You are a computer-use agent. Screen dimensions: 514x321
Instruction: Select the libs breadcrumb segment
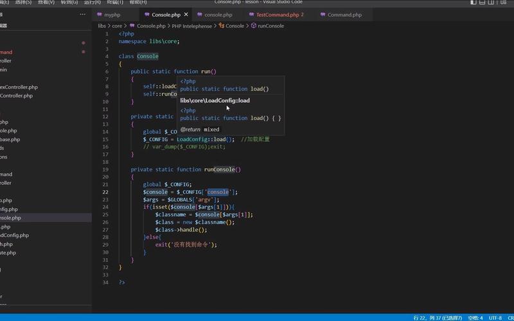(102, 26)
